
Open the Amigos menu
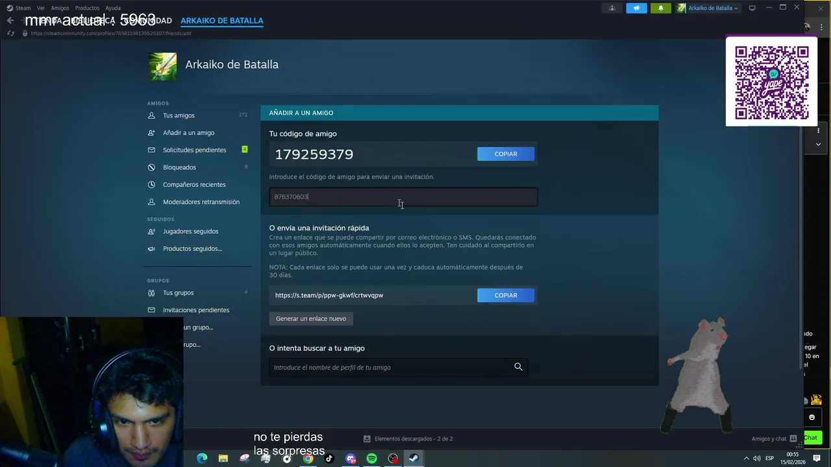pyautogui.click(x=60, y=8)
